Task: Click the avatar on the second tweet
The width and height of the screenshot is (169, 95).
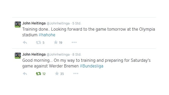Action: pos(18,56)
